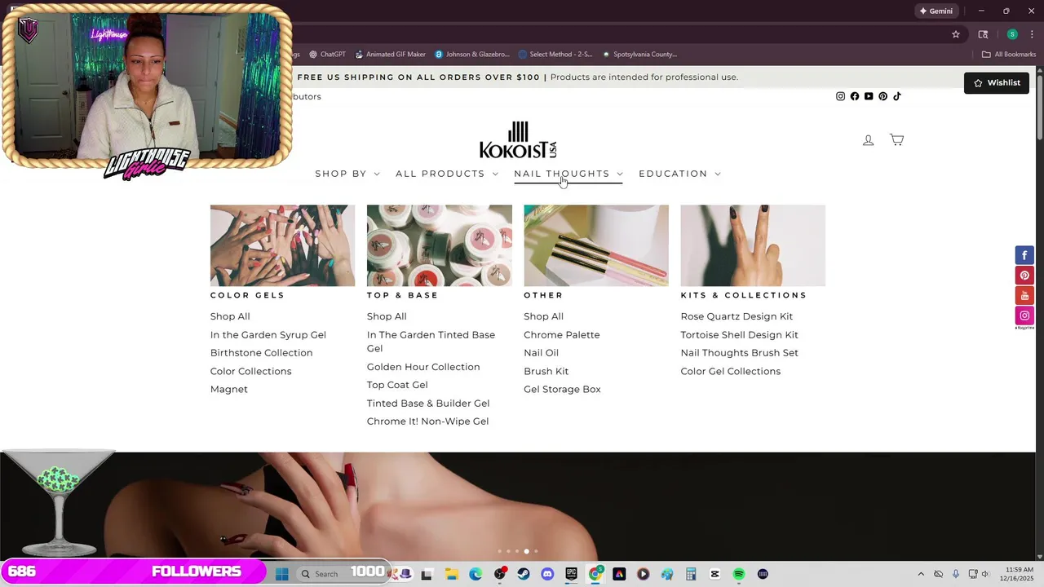Click the Gemini button in title bar
Screen dimensions: 1044x587
[936, 11]
